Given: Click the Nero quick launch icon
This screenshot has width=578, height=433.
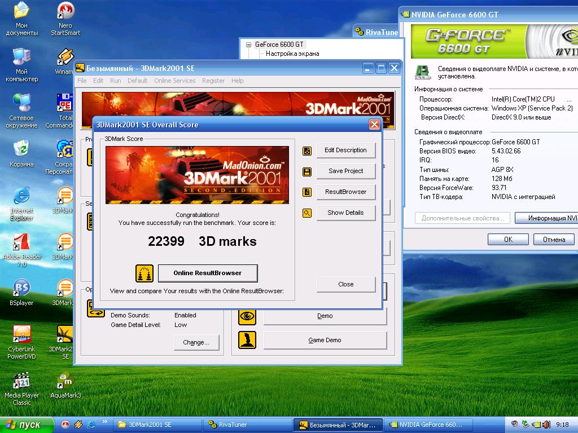Looking at the screenshot, I should pyautogui.click(x=65, y=425).
